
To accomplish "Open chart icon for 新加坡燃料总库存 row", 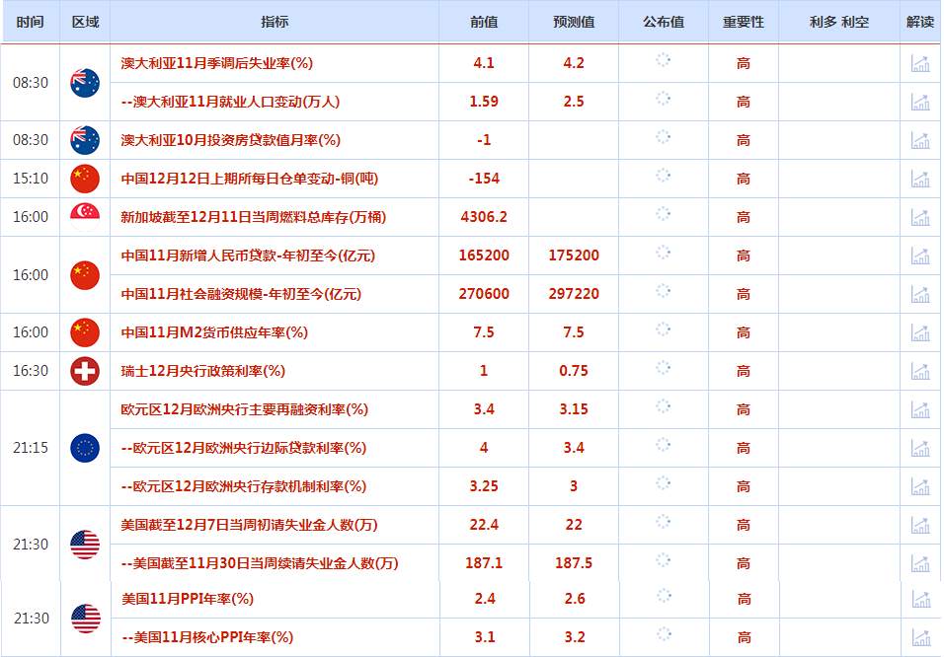I will (920, 217).
